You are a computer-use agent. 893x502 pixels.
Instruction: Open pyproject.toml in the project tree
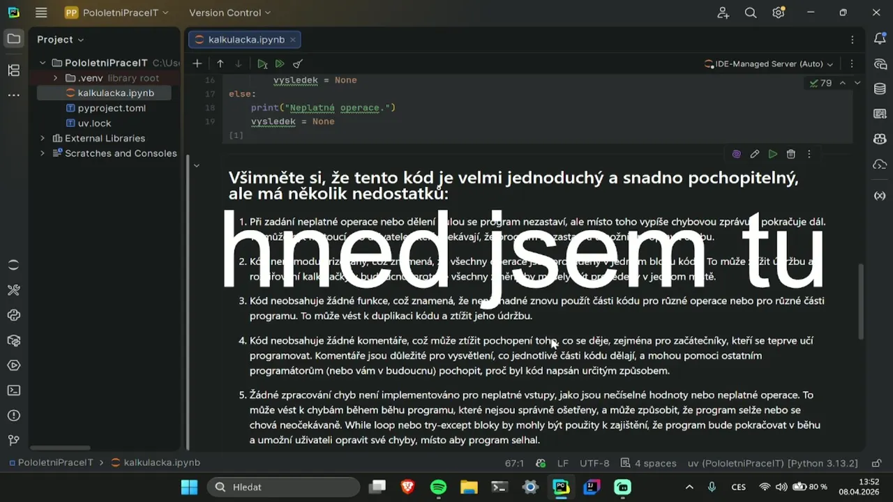pos(112,108)
